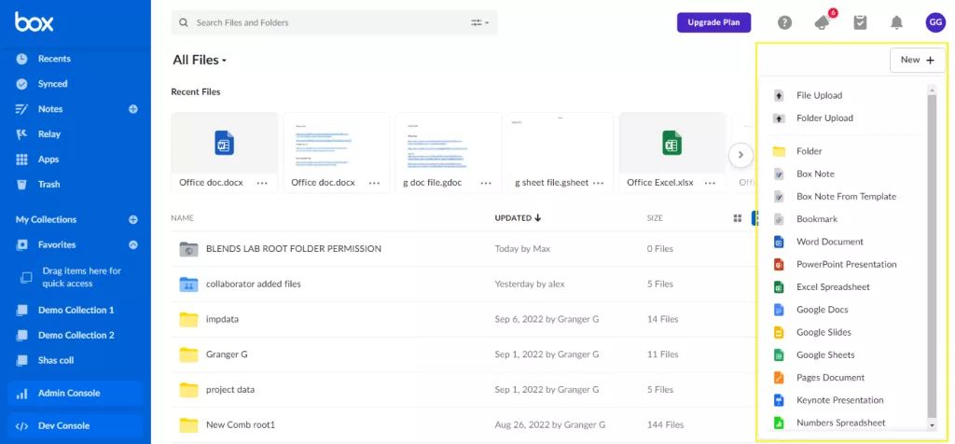Open the notifications bell icon
This screenshot has height=444, width=955.
[x=896, y=23]
